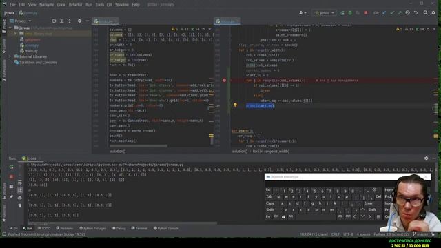Switch to the Terminal tool tab
The image size is (441, 248).
(x=139, y=228)
